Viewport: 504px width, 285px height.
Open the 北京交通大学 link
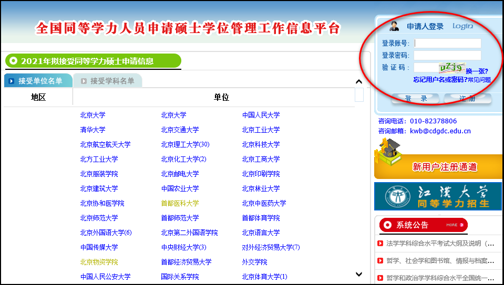pyautogui.click(x=180, y=130)
